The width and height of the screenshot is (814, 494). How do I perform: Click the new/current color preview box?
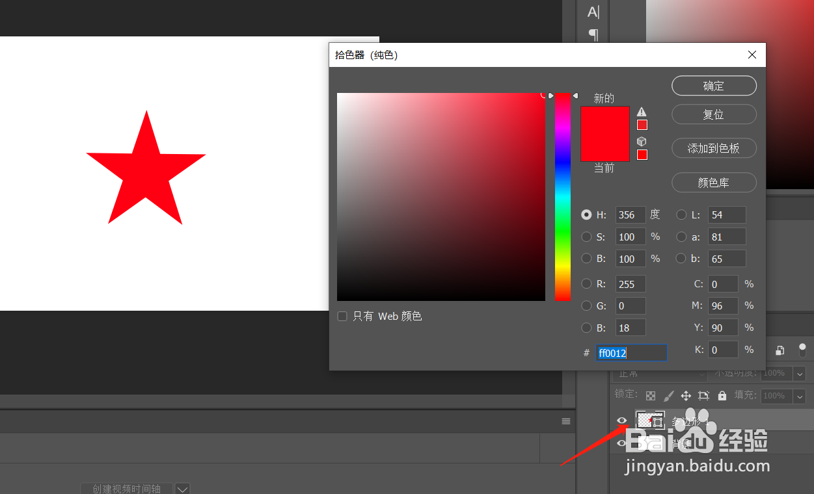(x=605, y=133)
